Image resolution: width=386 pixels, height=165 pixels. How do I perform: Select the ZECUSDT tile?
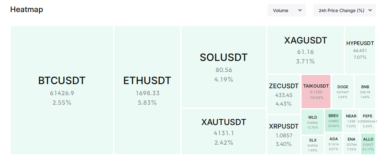284,95
